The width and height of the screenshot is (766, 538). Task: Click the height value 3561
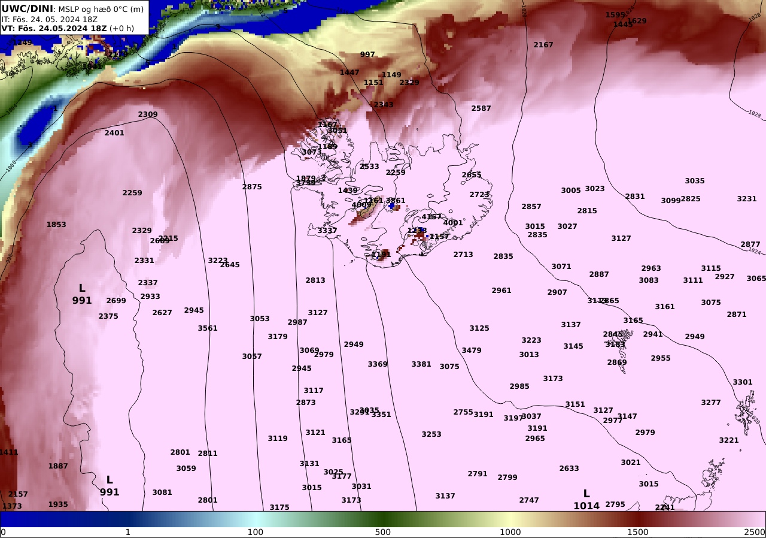point(208,328)
